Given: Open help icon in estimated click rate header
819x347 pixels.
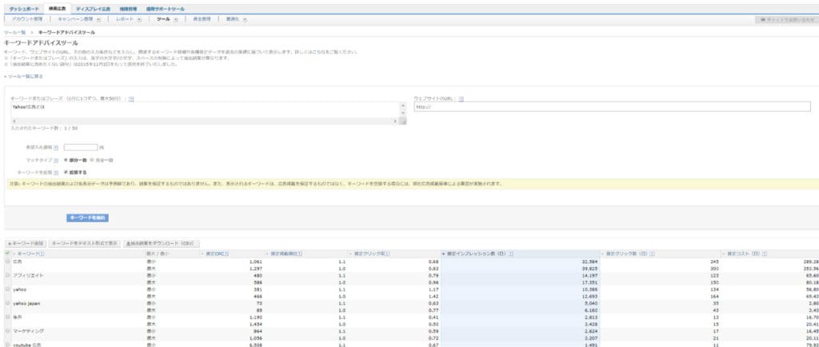Looking at the screenshot, I should pyautogui.click(x=388, y=253).
